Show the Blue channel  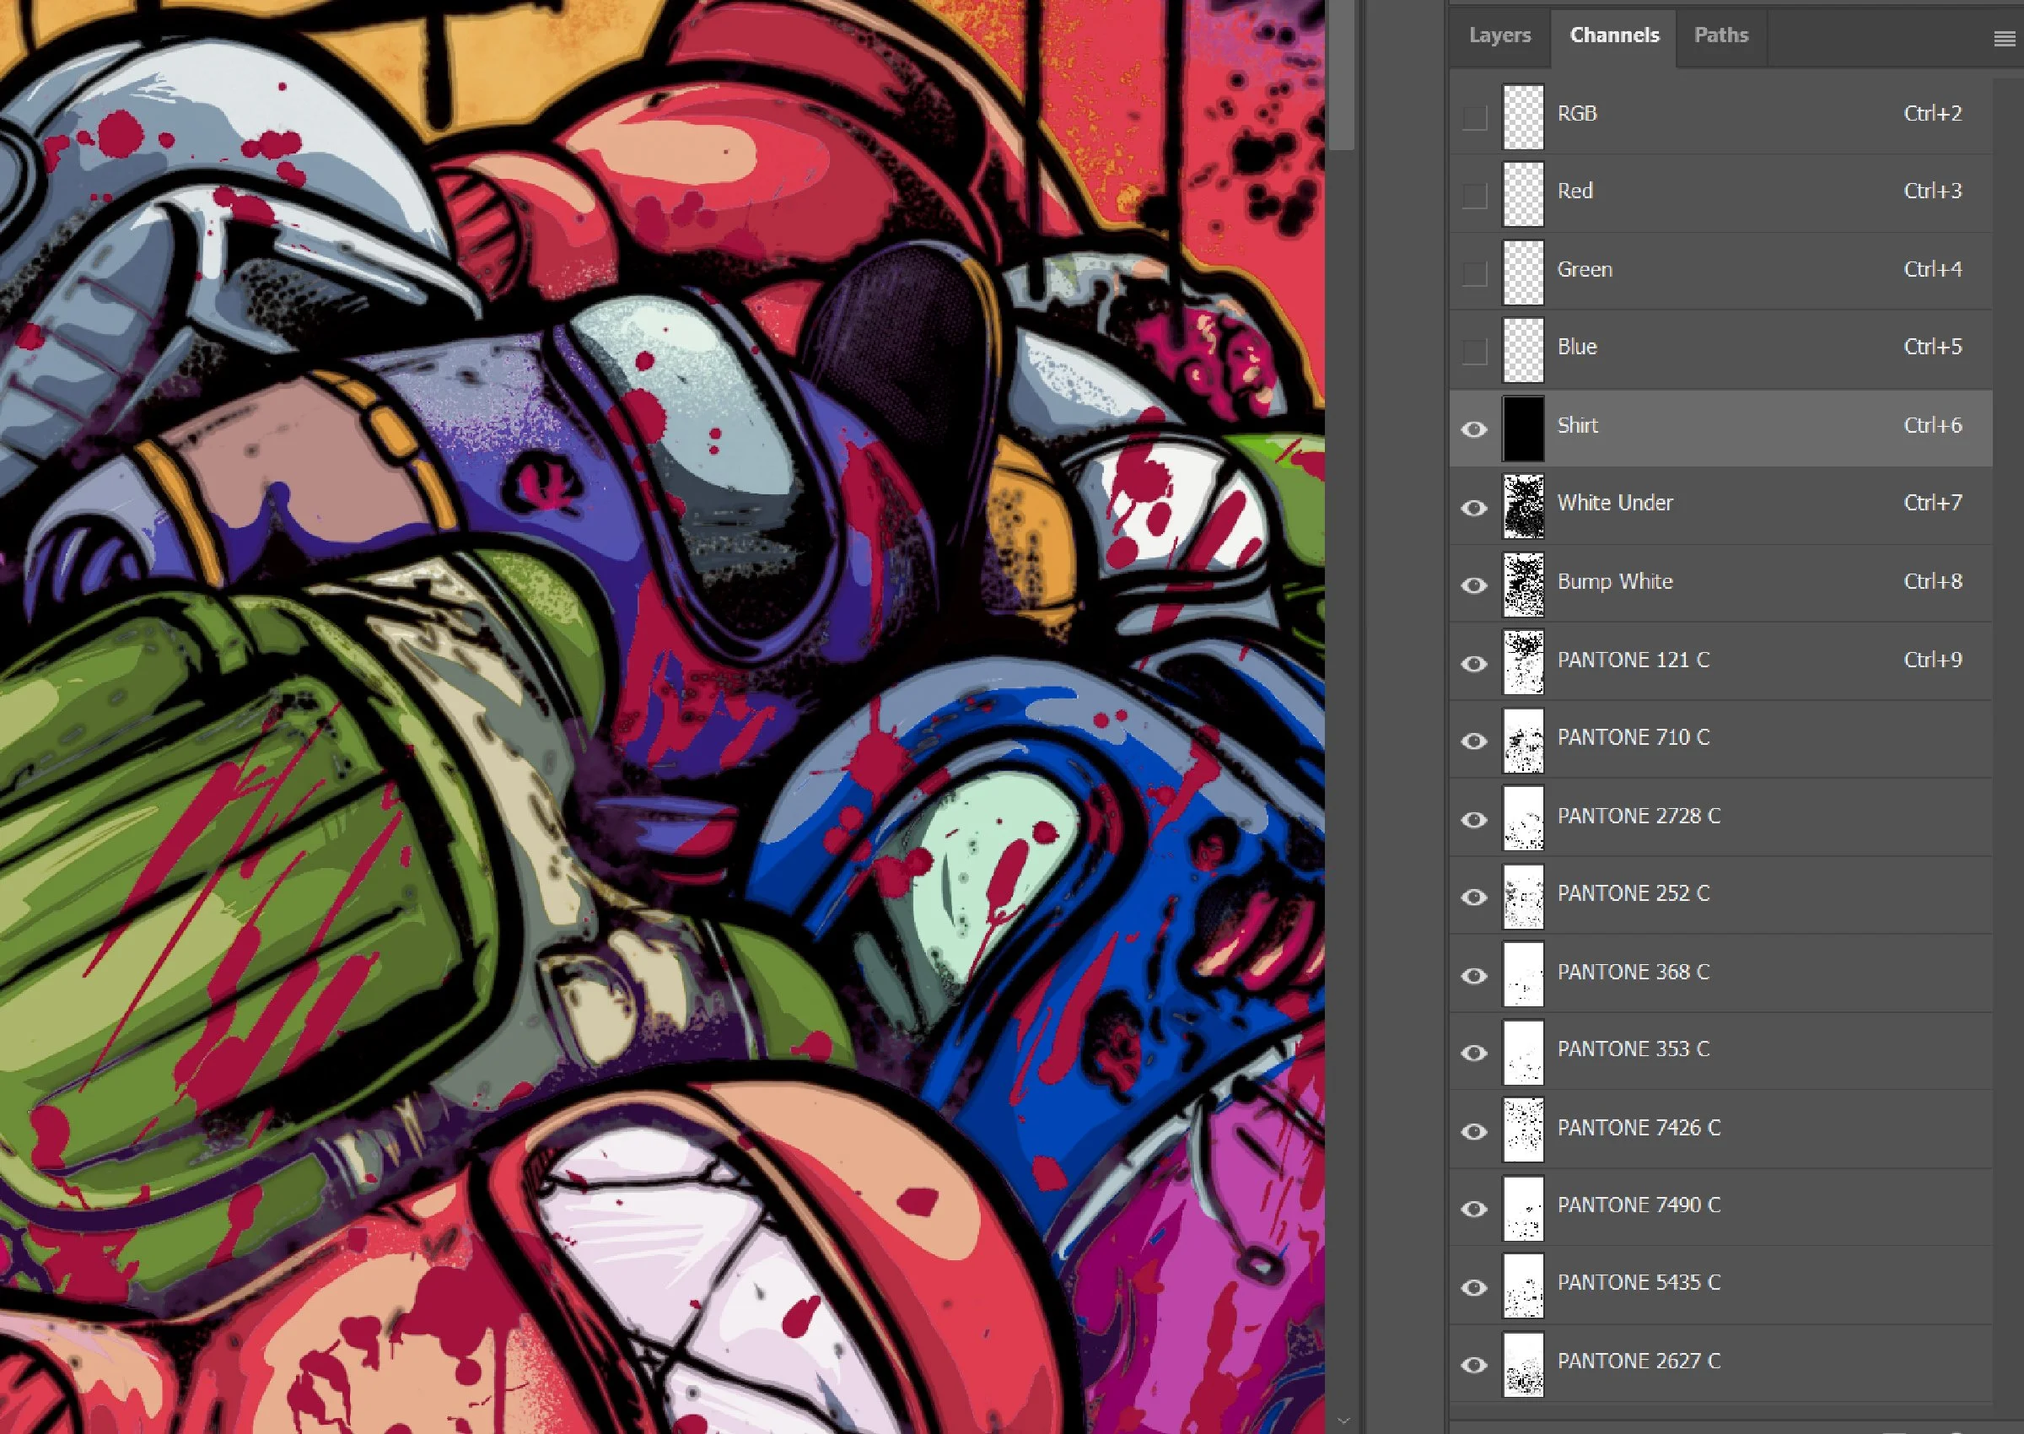point(1474,352)
